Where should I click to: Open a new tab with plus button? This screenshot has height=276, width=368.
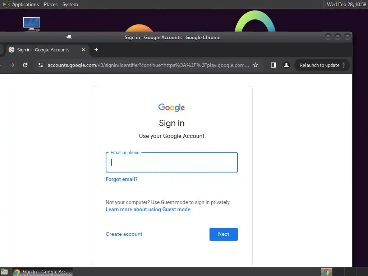(x=96, y=50)
